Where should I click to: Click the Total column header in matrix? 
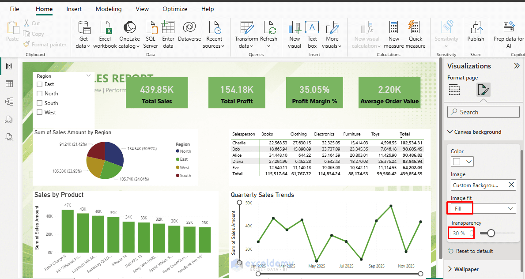405,134
